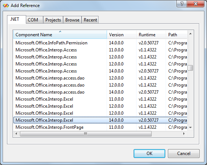Select Microsoft.Office.Interop.Excel version 11.0.0.0

100,99
